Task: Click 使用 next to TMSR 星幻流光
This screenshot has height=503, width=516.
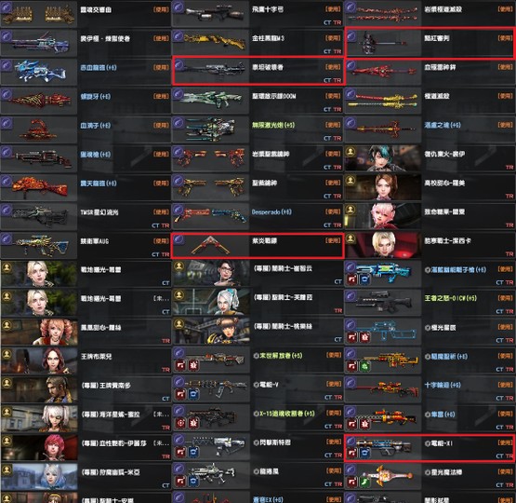Action: point(161,212)
